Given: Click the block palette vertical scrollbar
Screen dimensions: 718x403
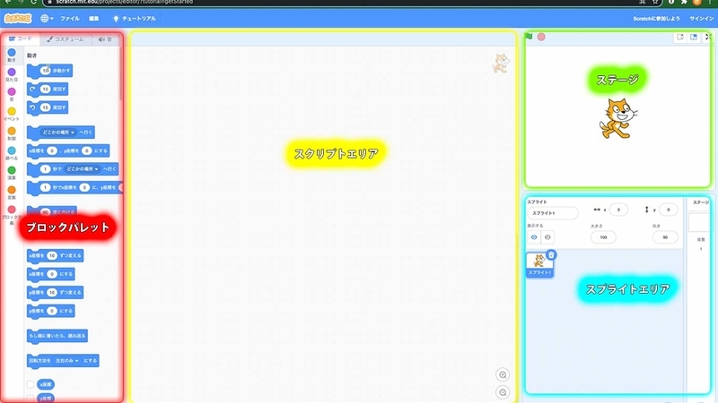Looking at the screenshot, I should (x=120, y=73).
